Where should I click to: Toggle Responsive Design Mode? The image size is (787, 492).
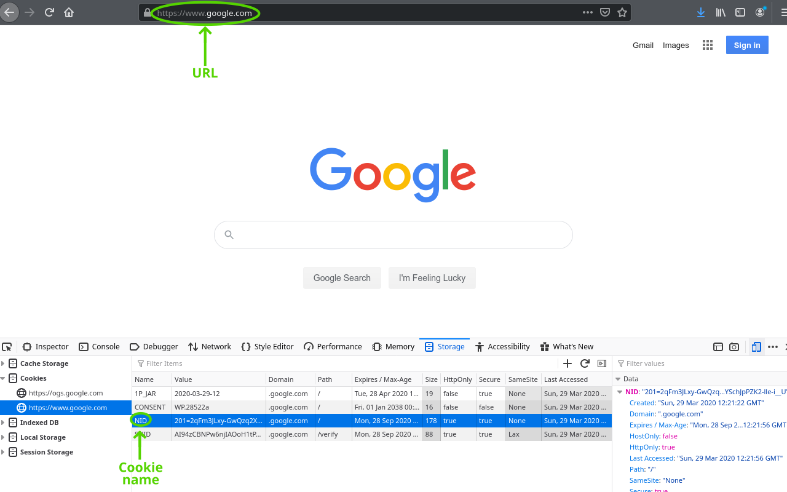(756, 347)
